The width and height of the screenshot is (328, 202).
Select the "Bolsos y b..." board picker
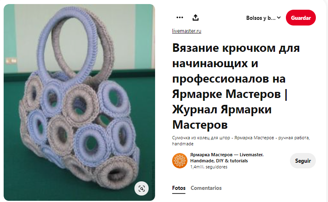tap(263, 18)
